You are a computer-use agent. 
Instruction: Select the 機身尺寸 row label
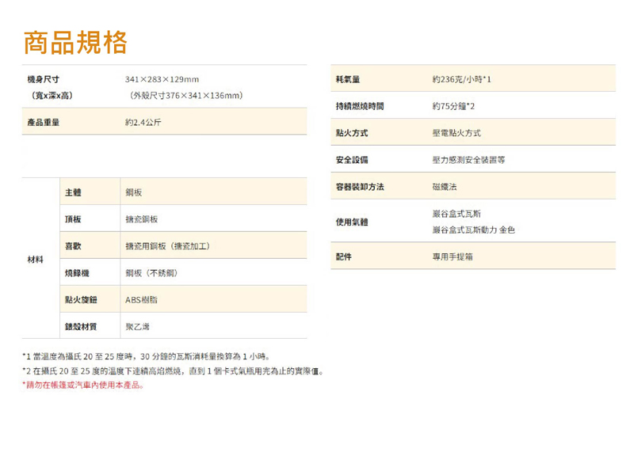pyautogui.click(x=44, y=80)
